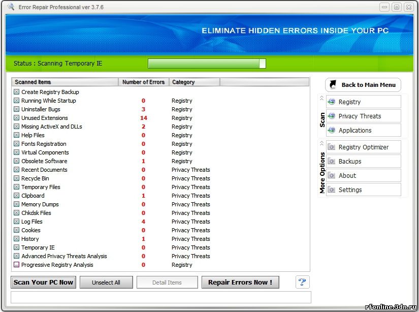Click the Applications scan globe icon
This screenshot has width=419, height=312.
pos(332,130)
